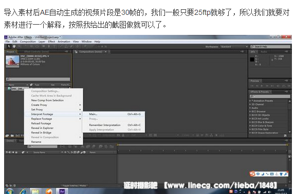Expand BCC8 Color & Tone category
295x194 pixels.
(x=250, y=126)
